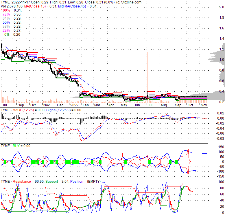The image size is (225, 215).
Task: Click the 'Mid MA(Close,45)' blue legend label
Action: (x=72, y=6)
